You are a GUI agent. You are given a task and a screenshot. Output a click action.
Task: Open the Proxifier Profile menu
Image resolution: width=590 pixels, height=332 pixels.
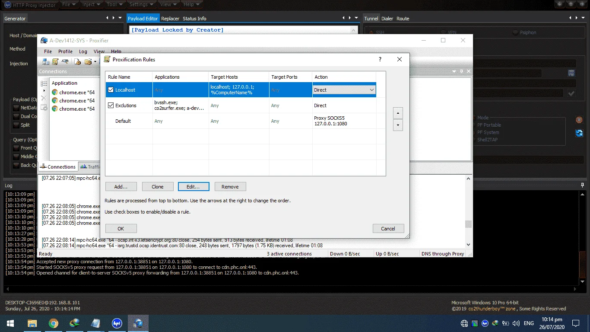[65, 51]
